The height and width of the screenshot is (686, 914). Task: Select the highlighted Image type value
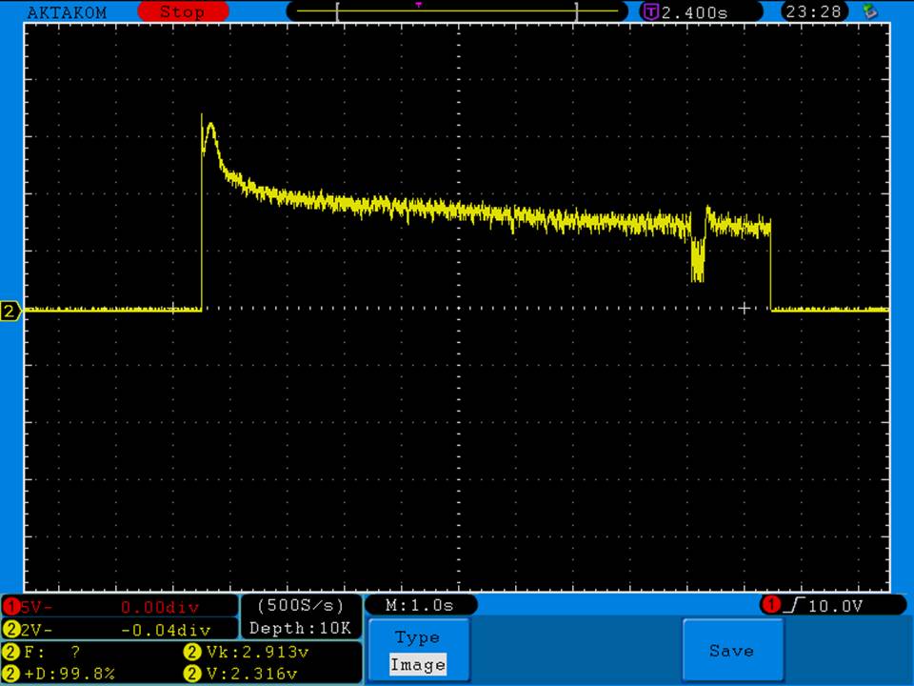pos(417,665)
